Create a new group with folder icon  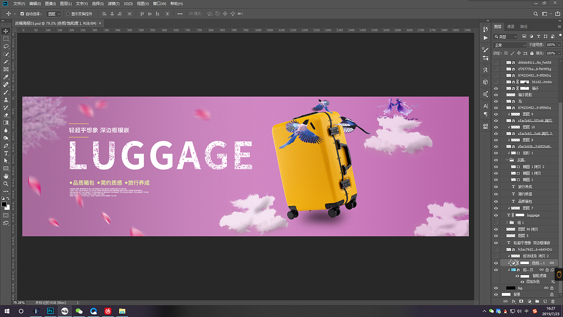(537, 302)
